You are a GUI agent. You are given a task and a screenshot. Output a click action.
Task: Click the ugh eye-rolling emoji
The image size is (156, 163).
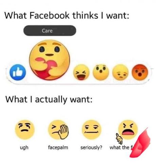coord(25,130)
